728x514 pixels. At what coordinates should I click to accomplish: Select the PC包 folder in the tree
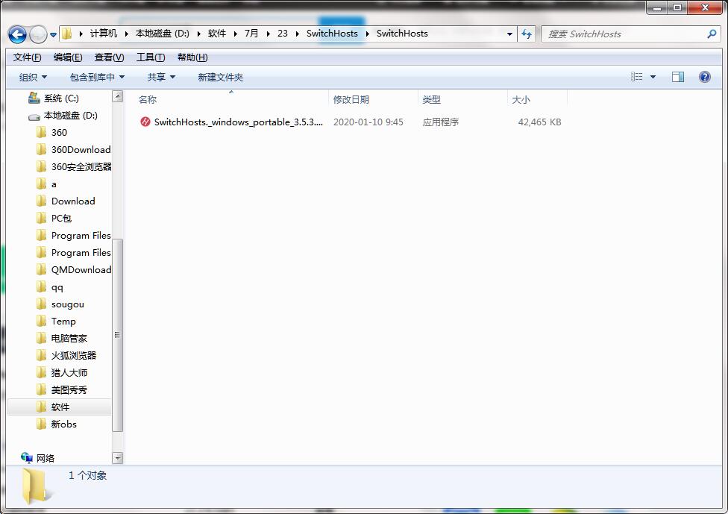click(61, 219)
